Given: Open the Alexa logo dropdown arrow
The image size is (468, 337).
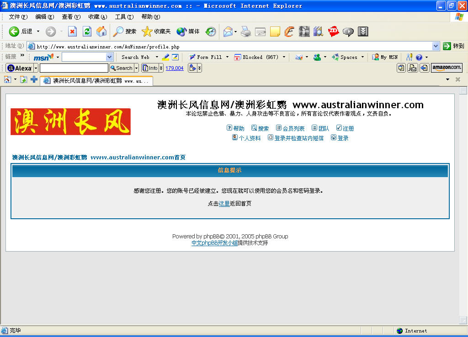Looking at the screenshot, I should (36, 68).
